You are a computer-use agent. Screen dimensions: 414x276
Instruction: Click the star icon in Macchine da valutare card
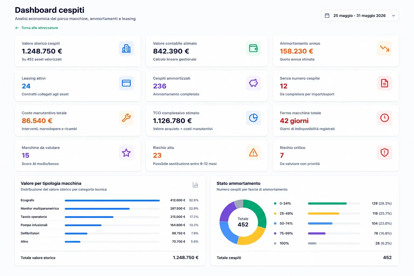pos(126,153)
